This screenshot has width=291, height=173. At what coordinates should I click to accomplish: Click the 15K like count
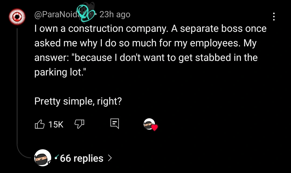56,124
